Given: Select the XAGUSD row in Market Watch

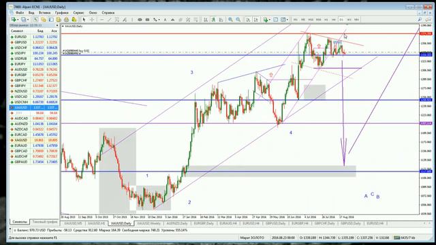Looking at the screenshot, I should [34, 140].
